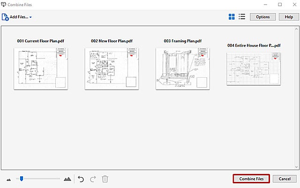The height and width of the screenshot is (188, 300).
Task: Select 004 Entire House Floor Plan thumbnail
Action: coord(254,69)
